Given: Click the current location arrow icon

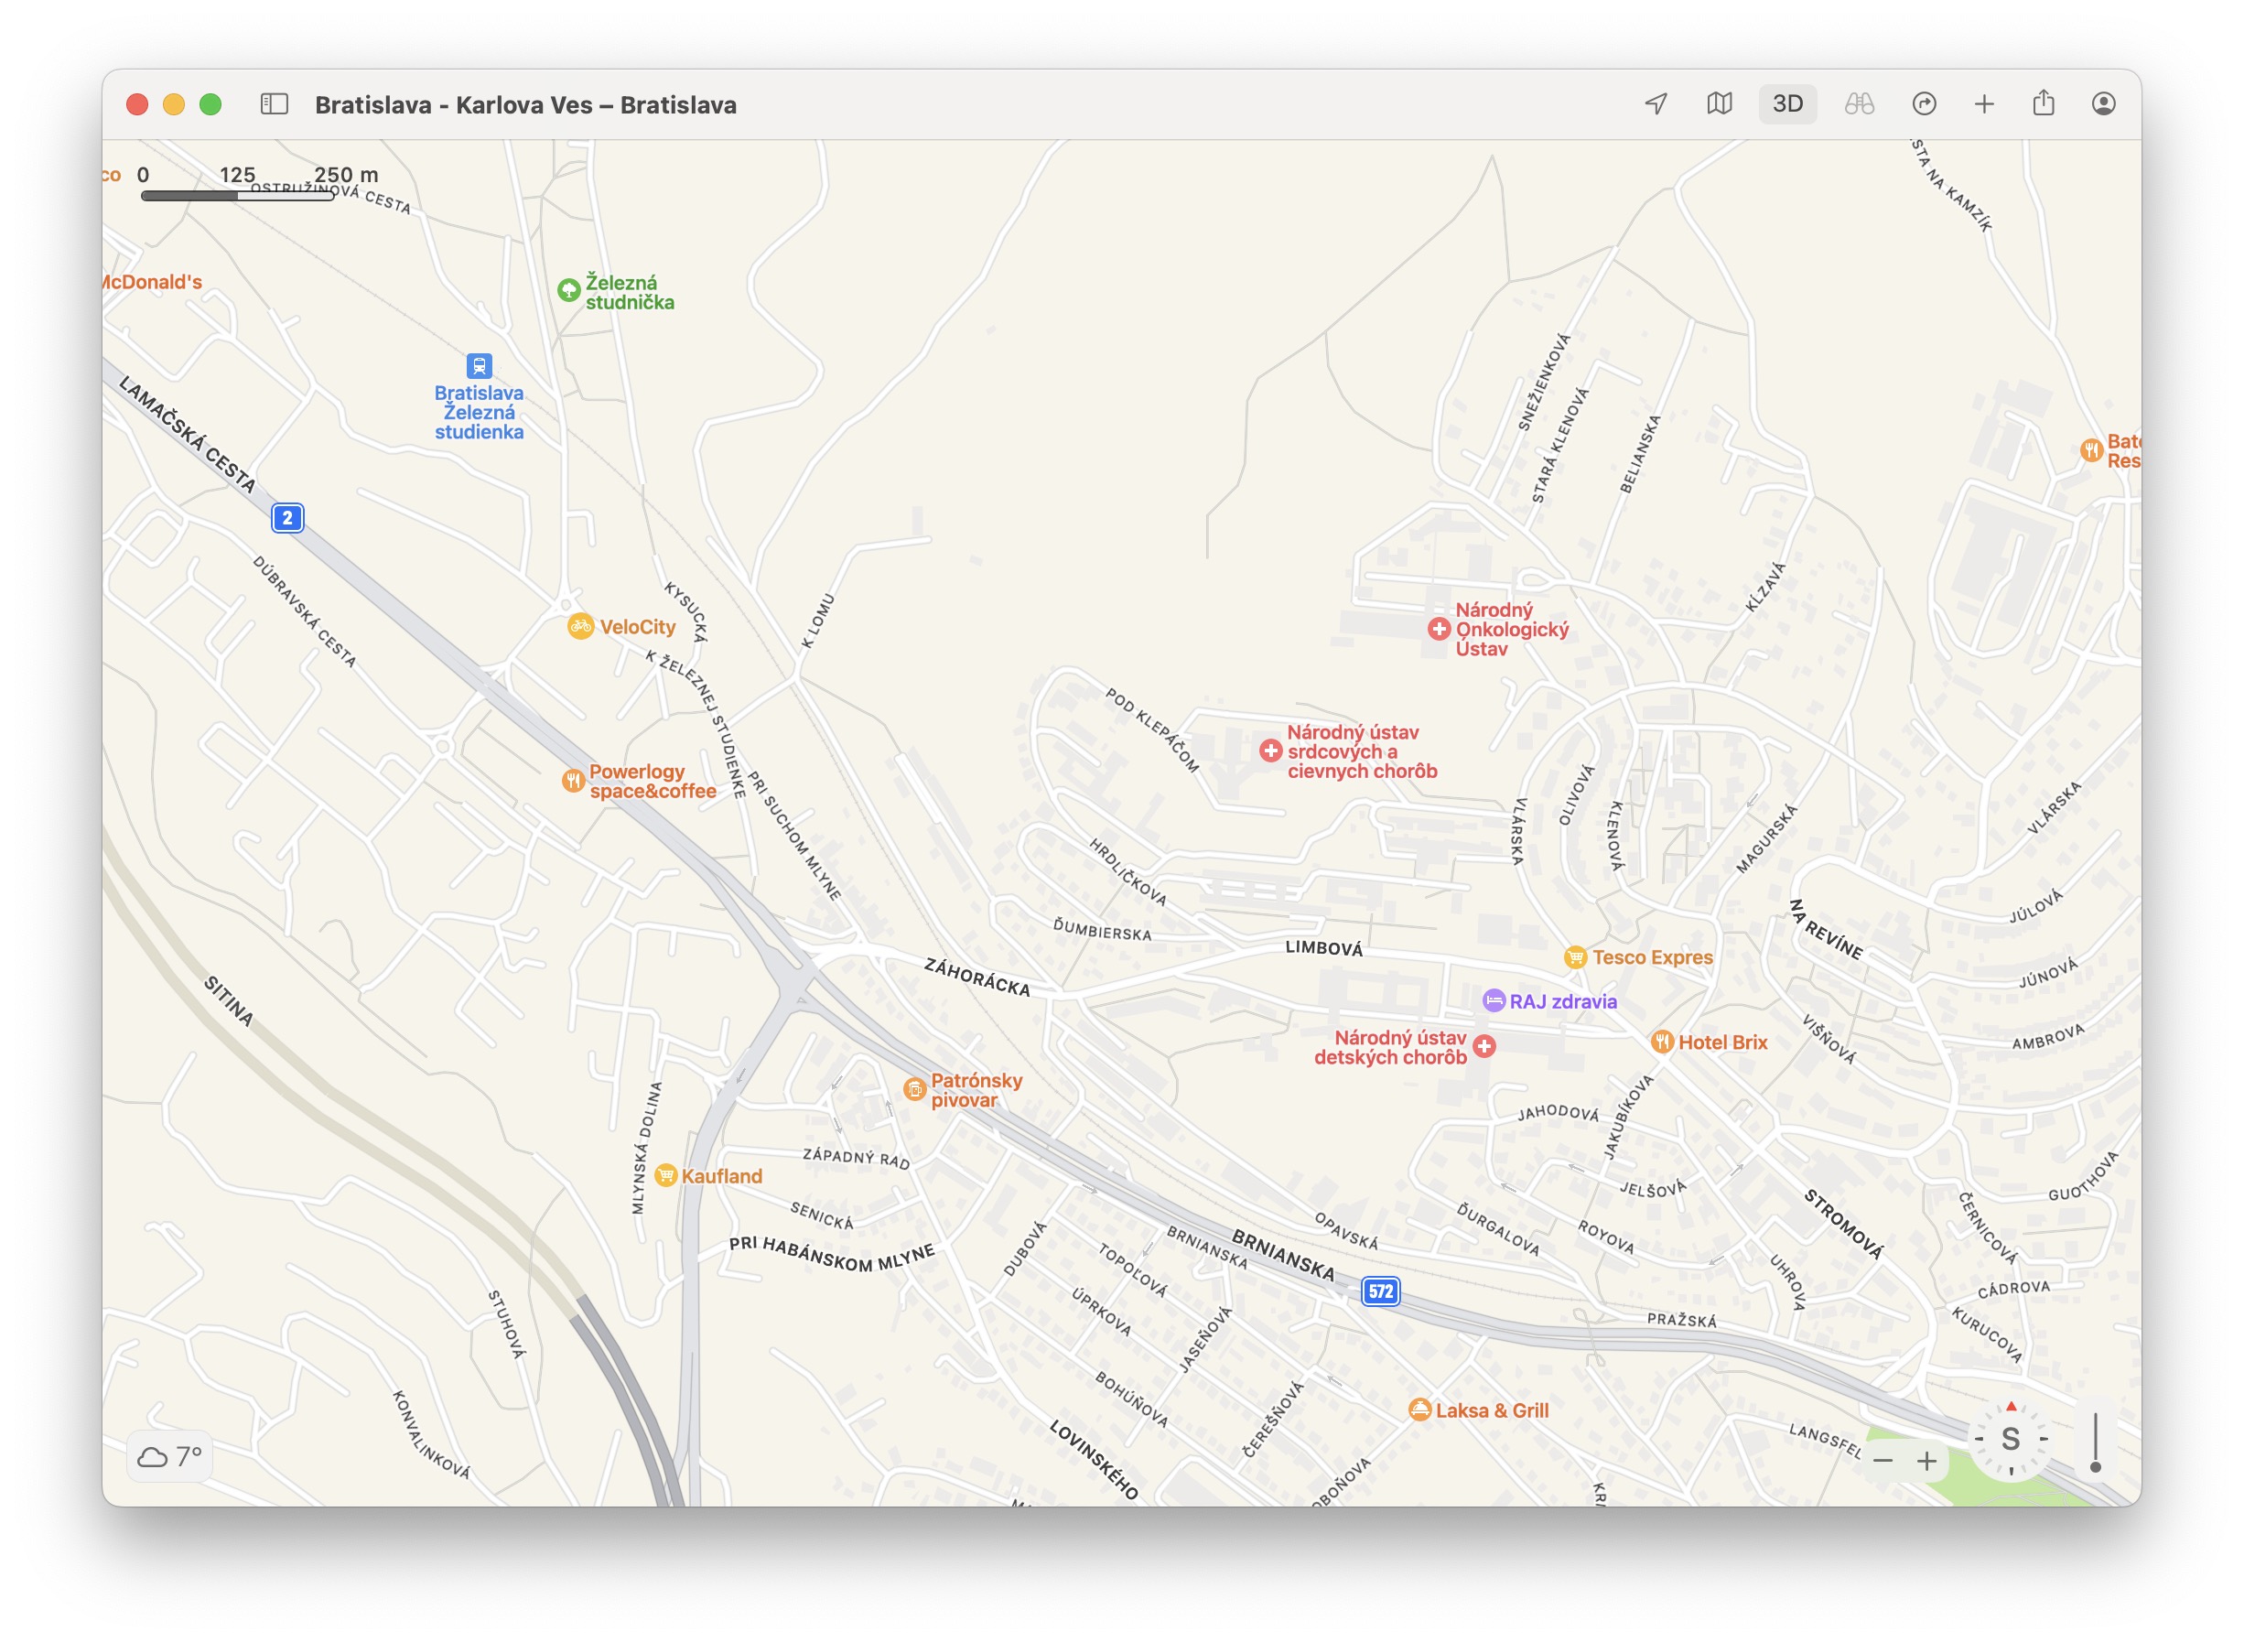Looking at the screenshot, I should 1656,104.
